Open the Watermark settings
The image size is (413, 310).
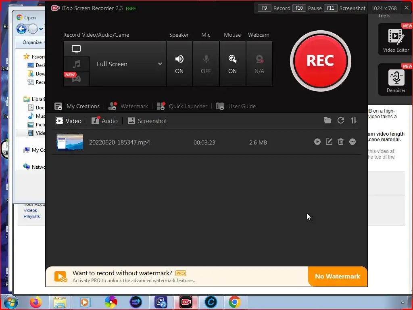[x=128, y=106]
